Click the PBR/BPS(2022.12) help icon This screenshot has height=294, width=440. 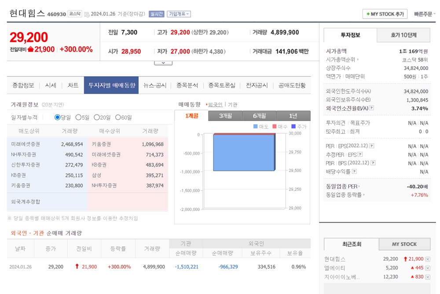click(372, 162)
